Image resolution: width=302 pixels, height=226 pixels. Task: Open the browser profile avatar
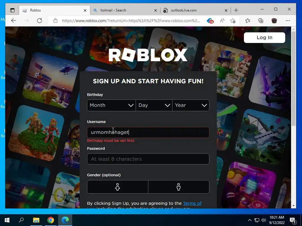tap(274, 21)
